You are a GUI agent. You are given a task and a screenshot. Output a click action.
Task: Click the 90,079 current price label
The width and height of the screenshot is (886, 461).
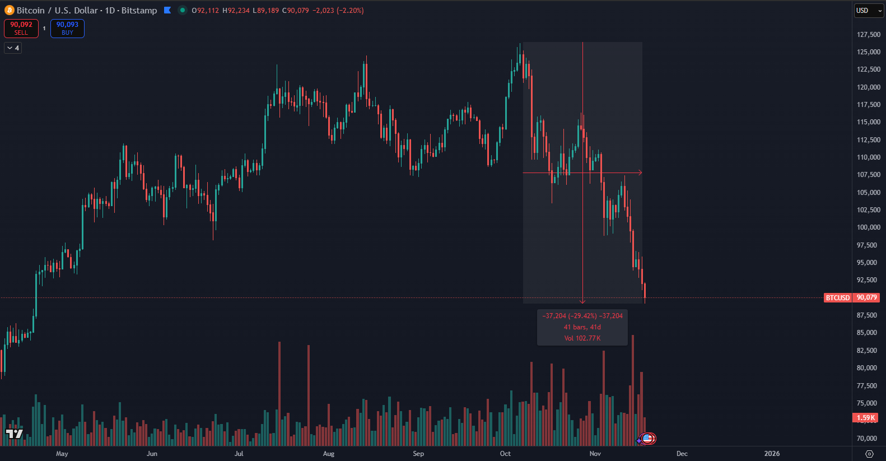pos(866,298)
